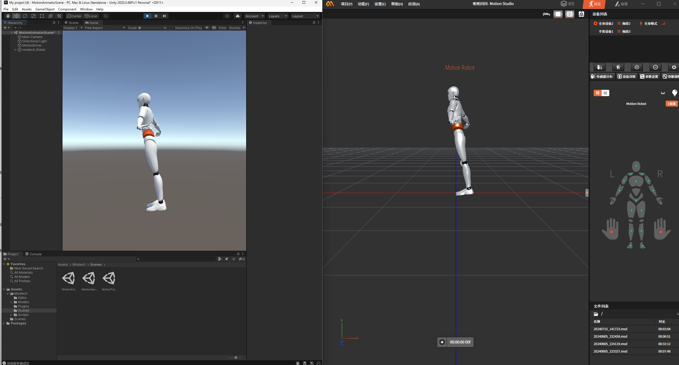Click the Unity Play button
The width and height of the screenshot is (679, 365).
[x=147, y=16]
